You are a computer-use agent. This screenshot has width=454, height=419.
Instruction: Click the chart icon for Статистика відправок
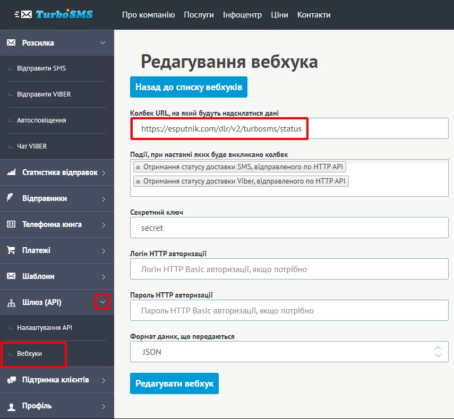pos(11,172)
